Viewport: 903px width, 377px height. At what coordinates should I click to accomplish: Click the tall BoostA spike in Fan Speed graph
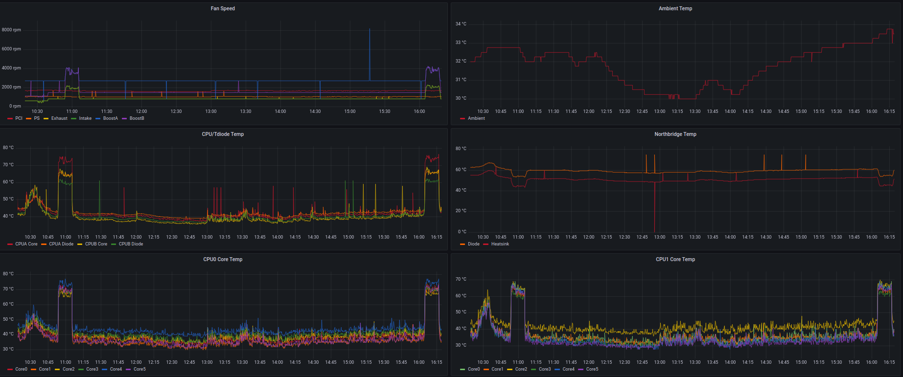click(370, 54)
